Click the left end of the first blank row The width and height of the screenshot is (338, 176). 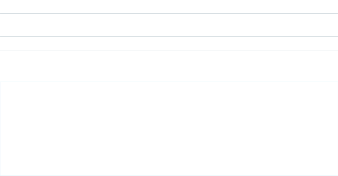coord(3,7)
